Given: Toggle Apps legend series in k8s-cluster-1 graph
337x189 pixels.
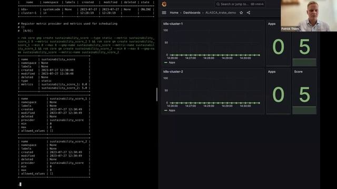Looking at the screenshot, I should tap(172, 62).
